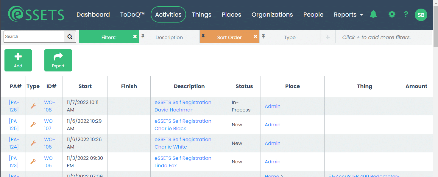
Task: Remove the green Filters chip with X
Action: (x=135, y=36)
